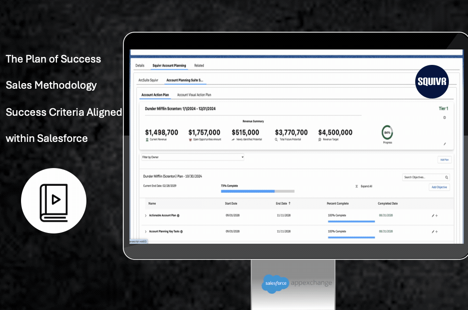
Task: Click into the Search Objectives field
Action: 423,177
